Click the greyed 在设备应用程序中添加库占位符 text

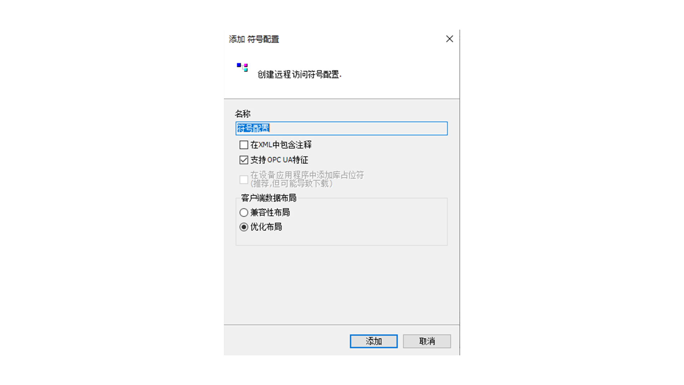[307, 175]
